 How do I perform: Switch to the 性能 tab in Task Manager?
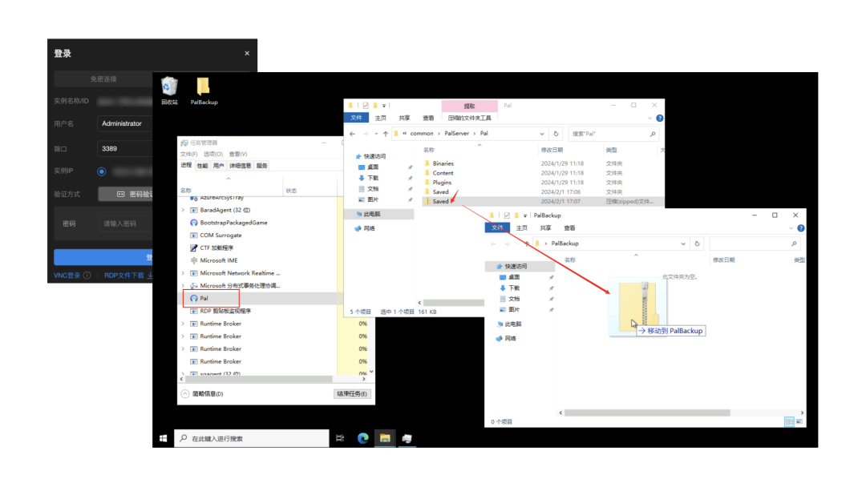(203, 166)
